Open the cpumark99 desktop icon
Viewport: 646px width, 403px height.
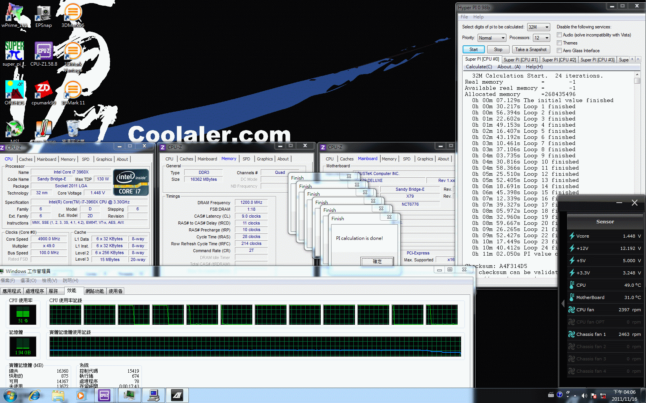(x=43, y=92)
